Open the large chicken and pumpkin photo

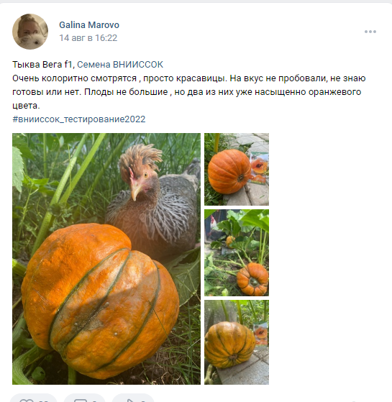tap(106, 259)
